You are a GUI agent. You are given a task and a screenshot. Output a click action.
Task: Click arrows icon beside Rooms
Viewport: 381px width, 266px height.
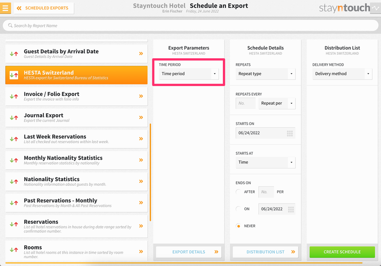14,249
